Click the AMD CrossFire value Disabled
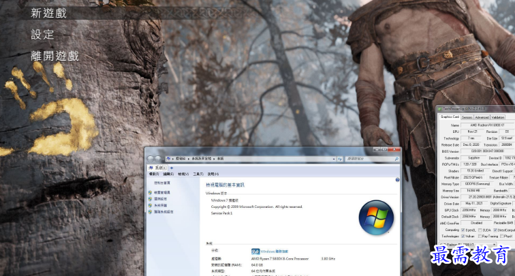The height and width of the screenshot is (276, 515). 477,223
